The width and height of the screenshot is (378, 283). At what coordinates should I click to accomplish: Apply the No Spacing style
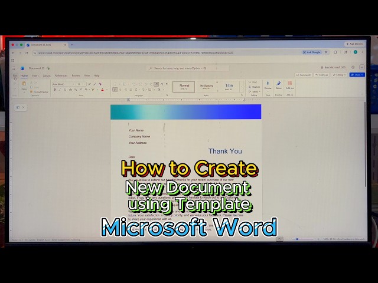pos(207,87)
